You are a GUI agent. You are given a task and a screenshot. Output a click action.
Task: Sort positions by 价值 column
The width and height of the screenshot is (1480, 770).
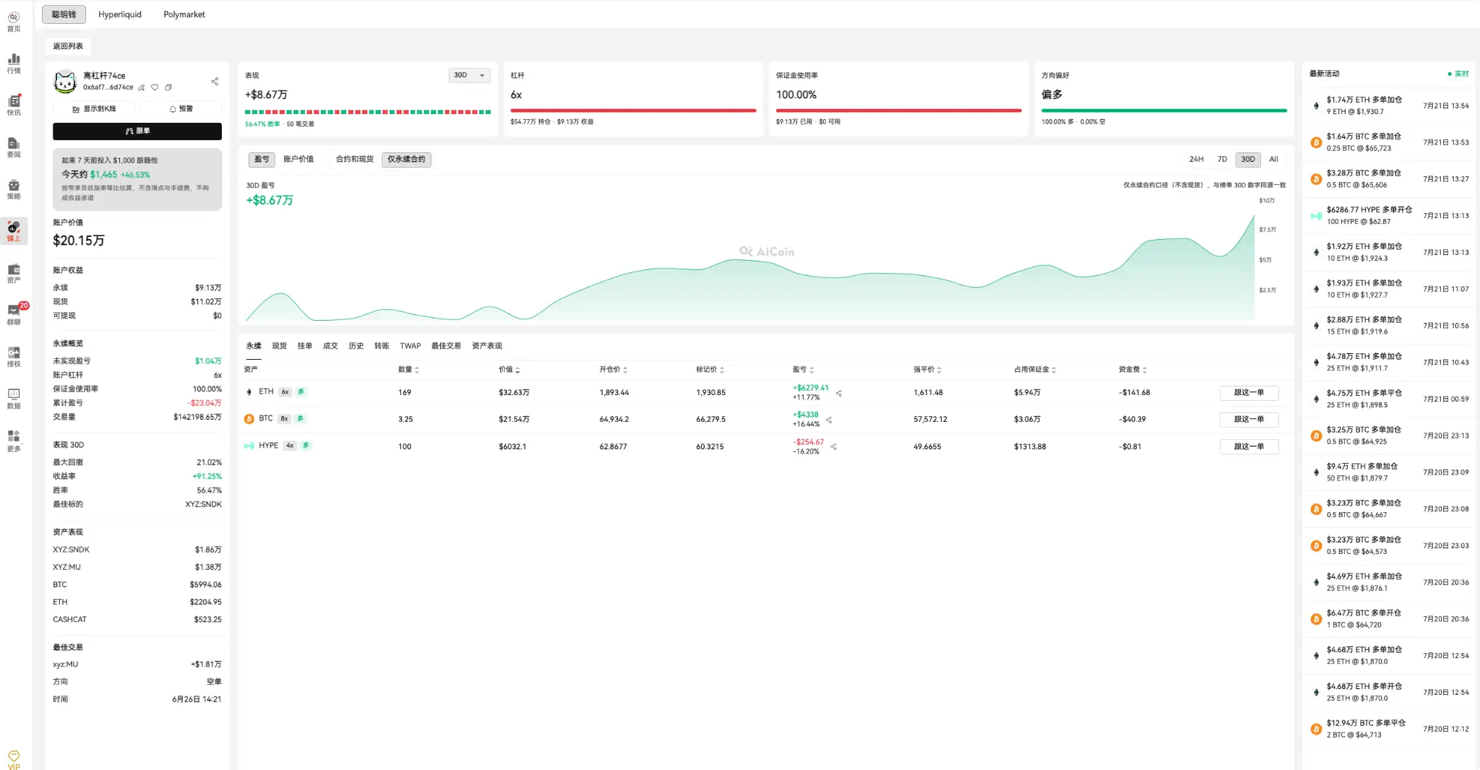[509, 370]
